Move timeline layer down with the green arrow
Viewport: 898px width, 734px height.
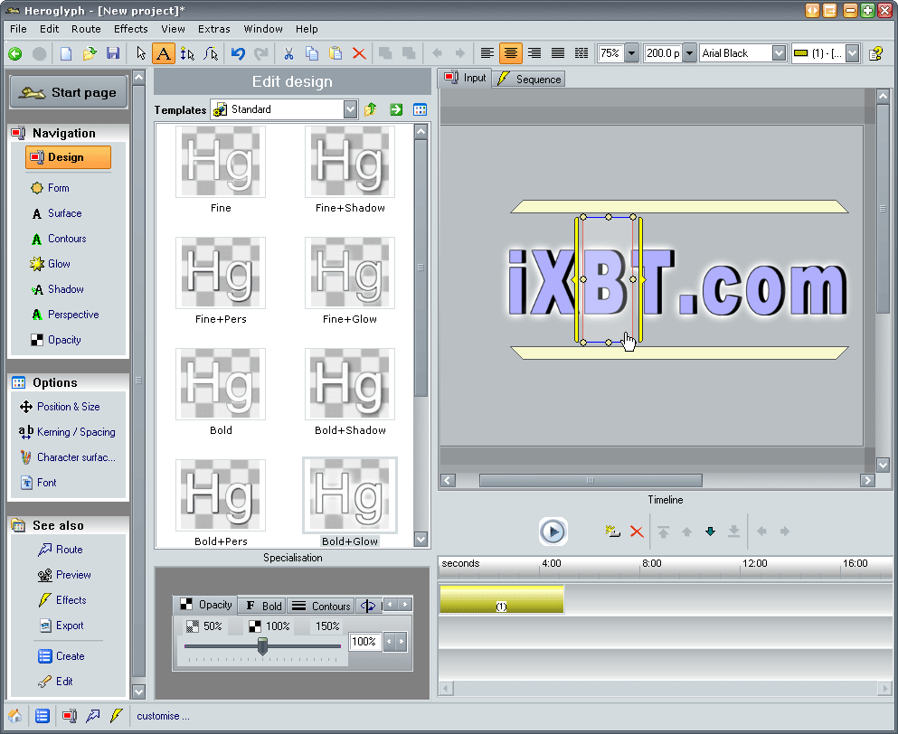pyautogui.click(x=710, y=532)
